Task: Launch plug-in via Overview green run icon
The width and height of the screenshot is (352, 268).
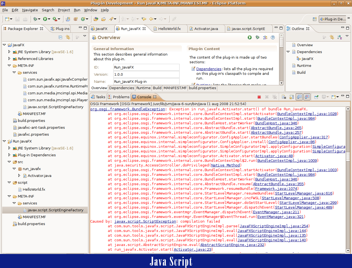Action: [250, 37]
